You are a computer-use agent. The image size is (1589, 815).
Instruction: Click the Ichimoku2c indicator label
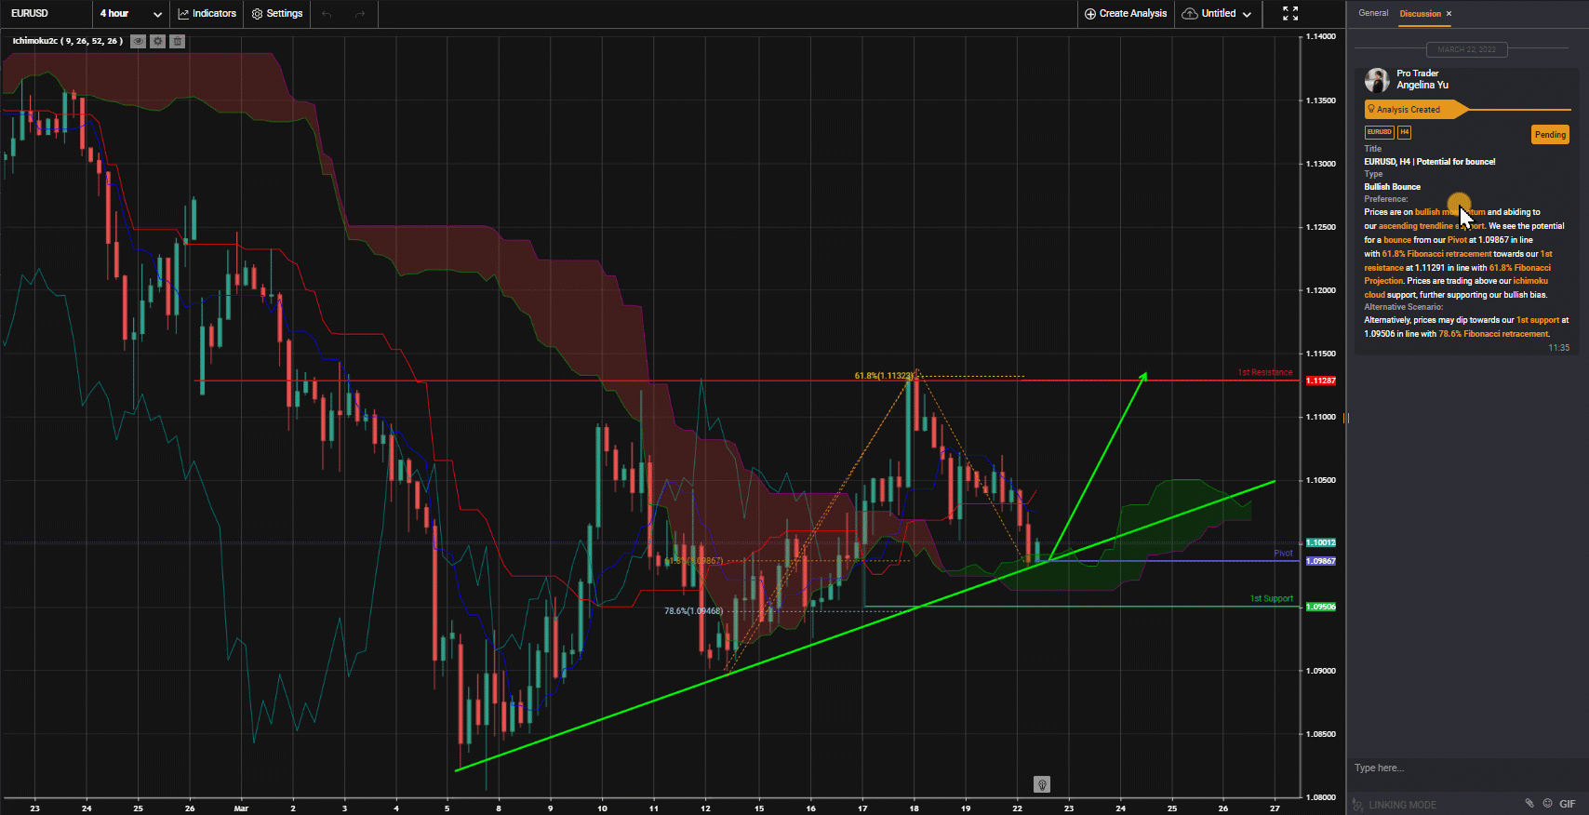(67, 41)
